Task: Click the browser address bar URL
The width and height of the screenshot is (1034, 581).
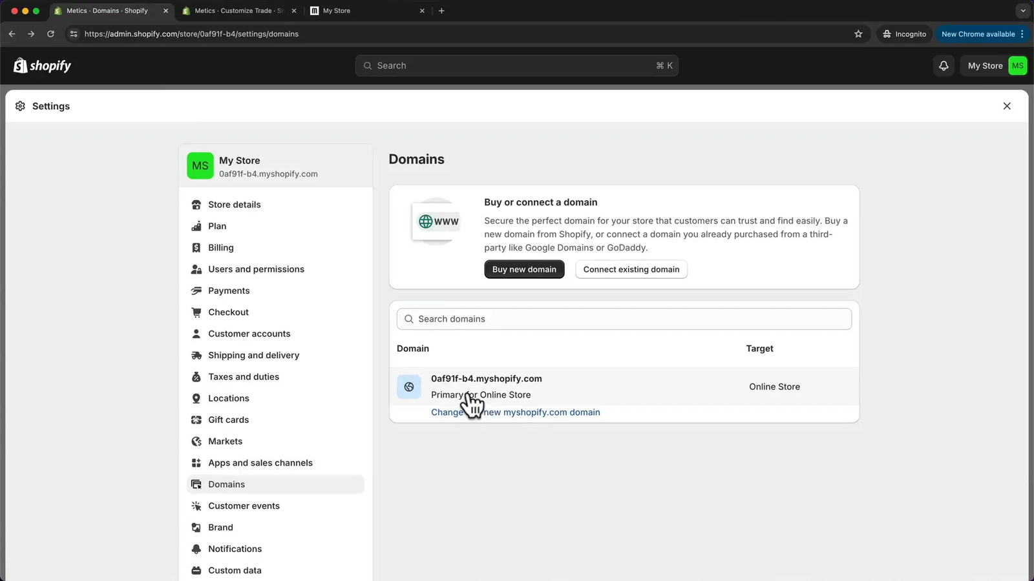Action: click(191, 34)
